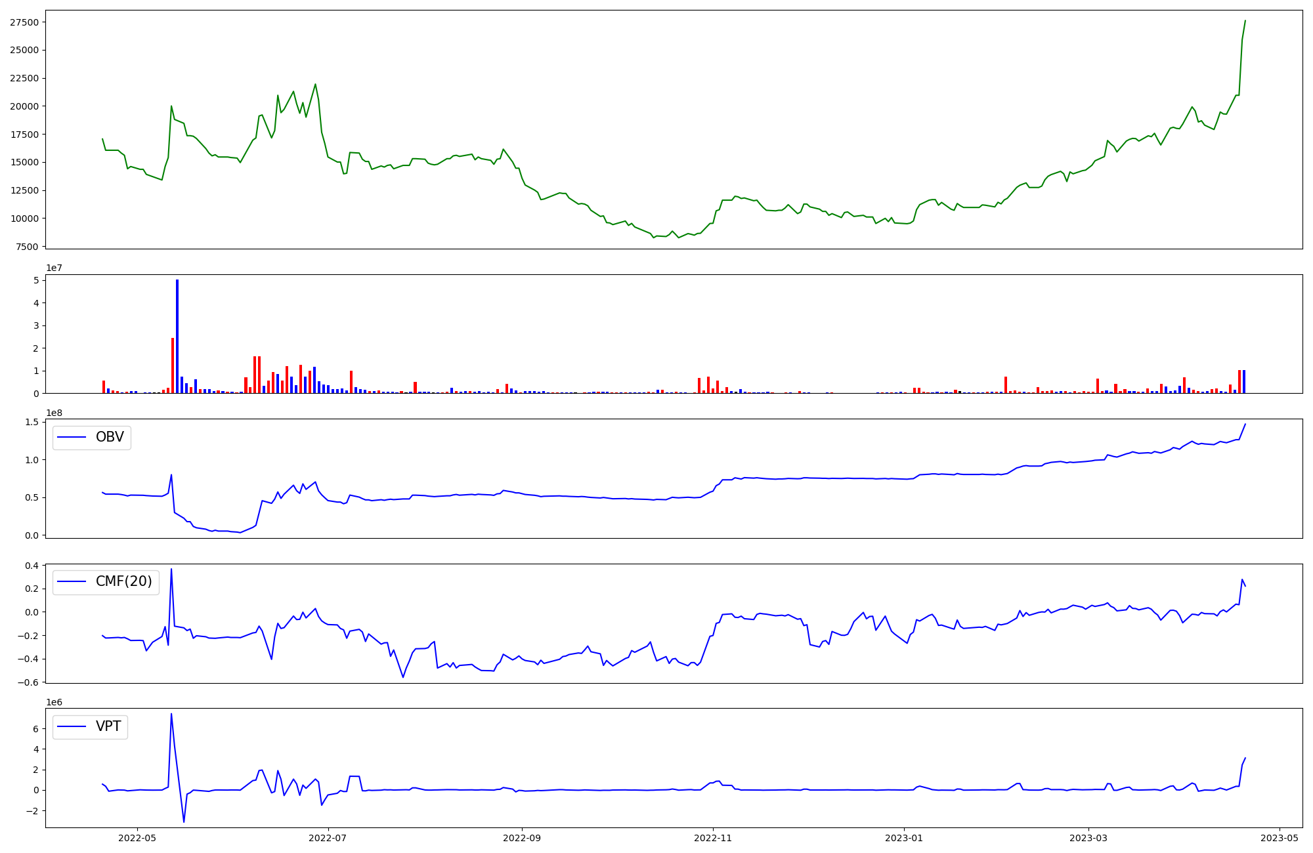The image size is (1313, 853).
Task: Click the 7500 price axis label
Action: tap(27, 247)
